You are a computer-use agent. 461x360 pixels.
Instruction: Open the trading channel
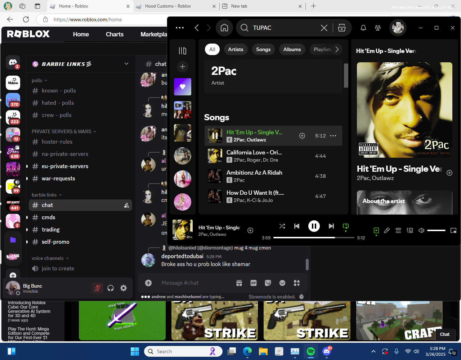[x=80, y=230]
